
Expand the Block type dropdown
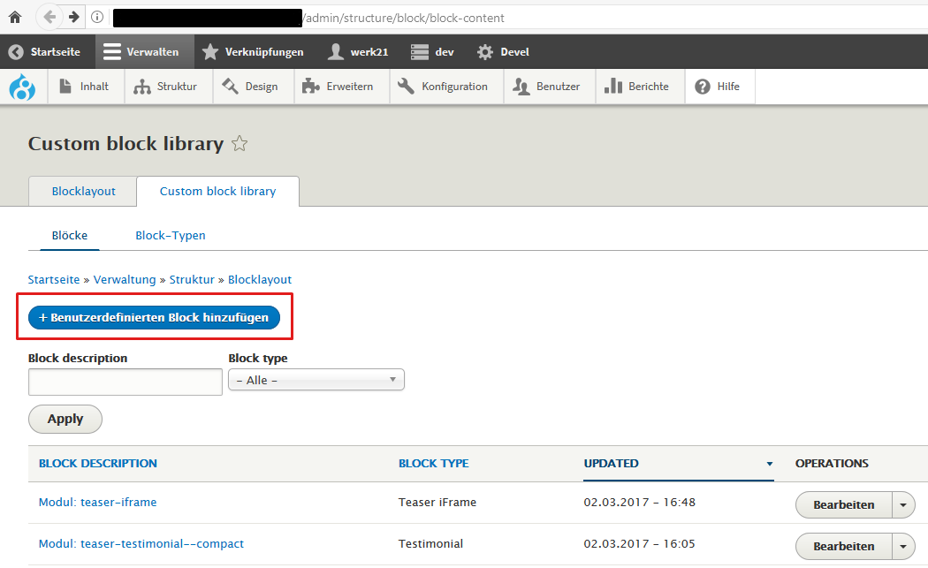tap(316, 380)
